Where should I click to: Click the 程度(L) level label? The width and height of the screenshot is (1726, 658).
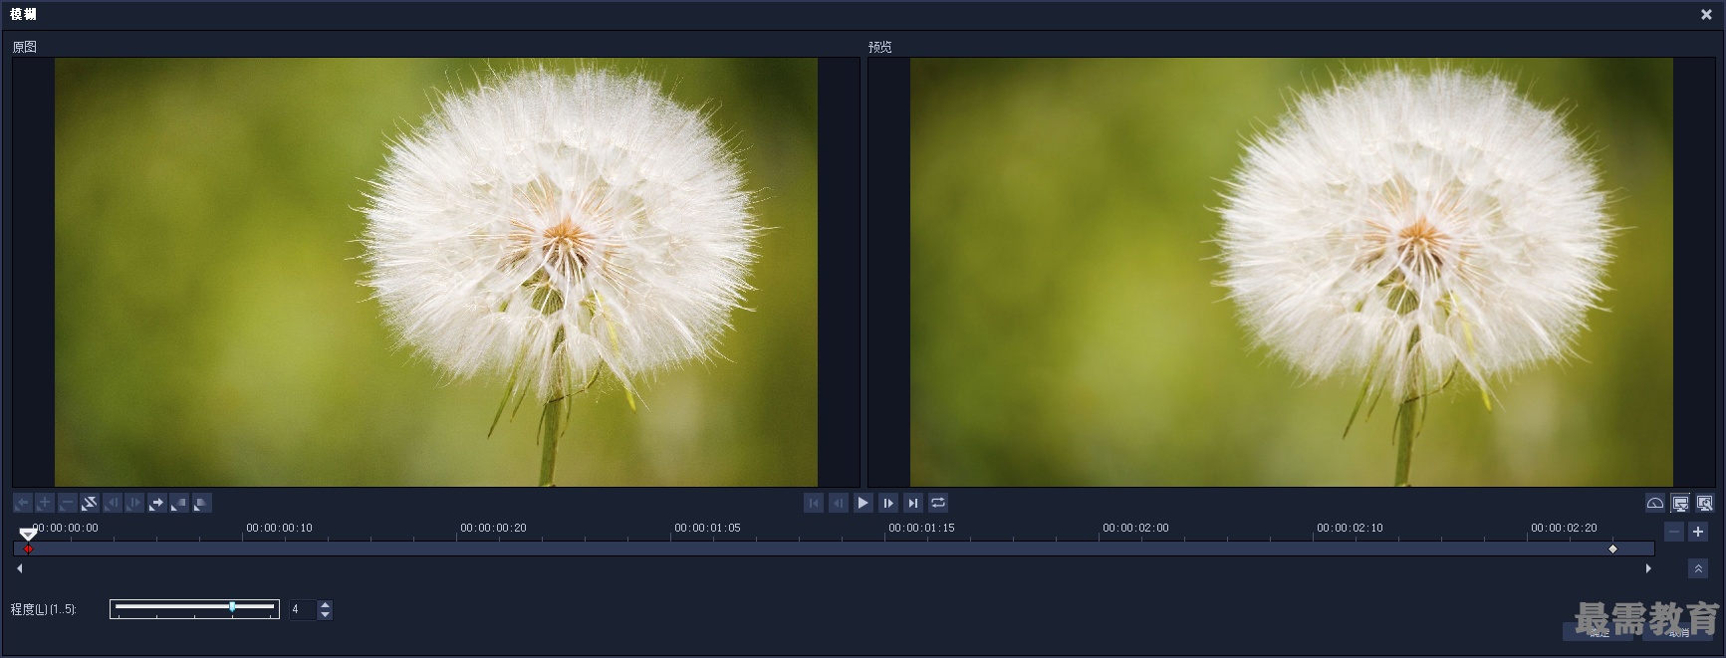(44, 609)
